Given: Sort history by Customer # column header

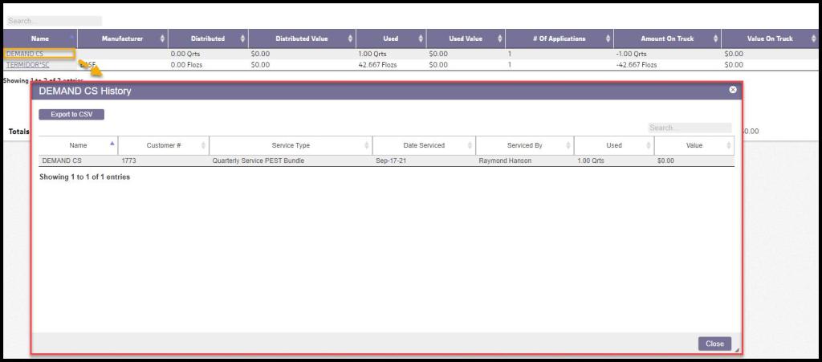Looking at the screenshot, I should click(163, 145).
